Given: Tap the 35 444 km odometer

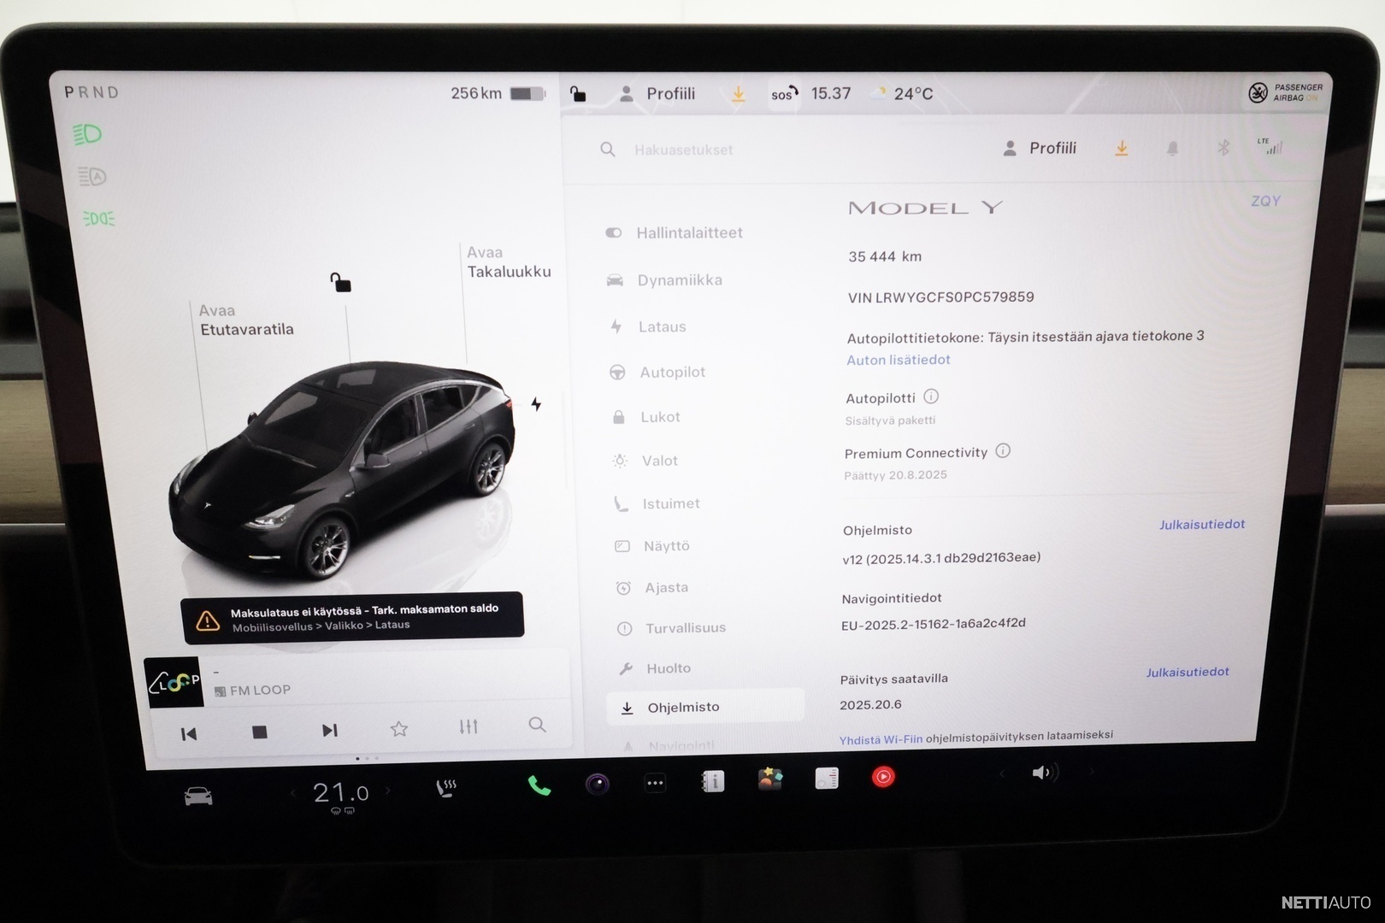Looking at the screenshot, I should tap(885, 256).
